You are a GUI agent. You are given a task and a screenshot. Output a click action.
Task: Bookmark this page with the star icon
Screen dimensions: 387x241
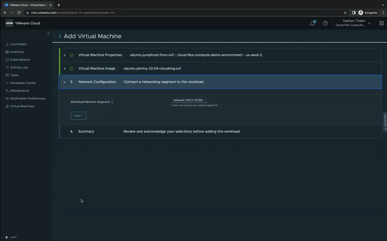(x=345, y=12)
